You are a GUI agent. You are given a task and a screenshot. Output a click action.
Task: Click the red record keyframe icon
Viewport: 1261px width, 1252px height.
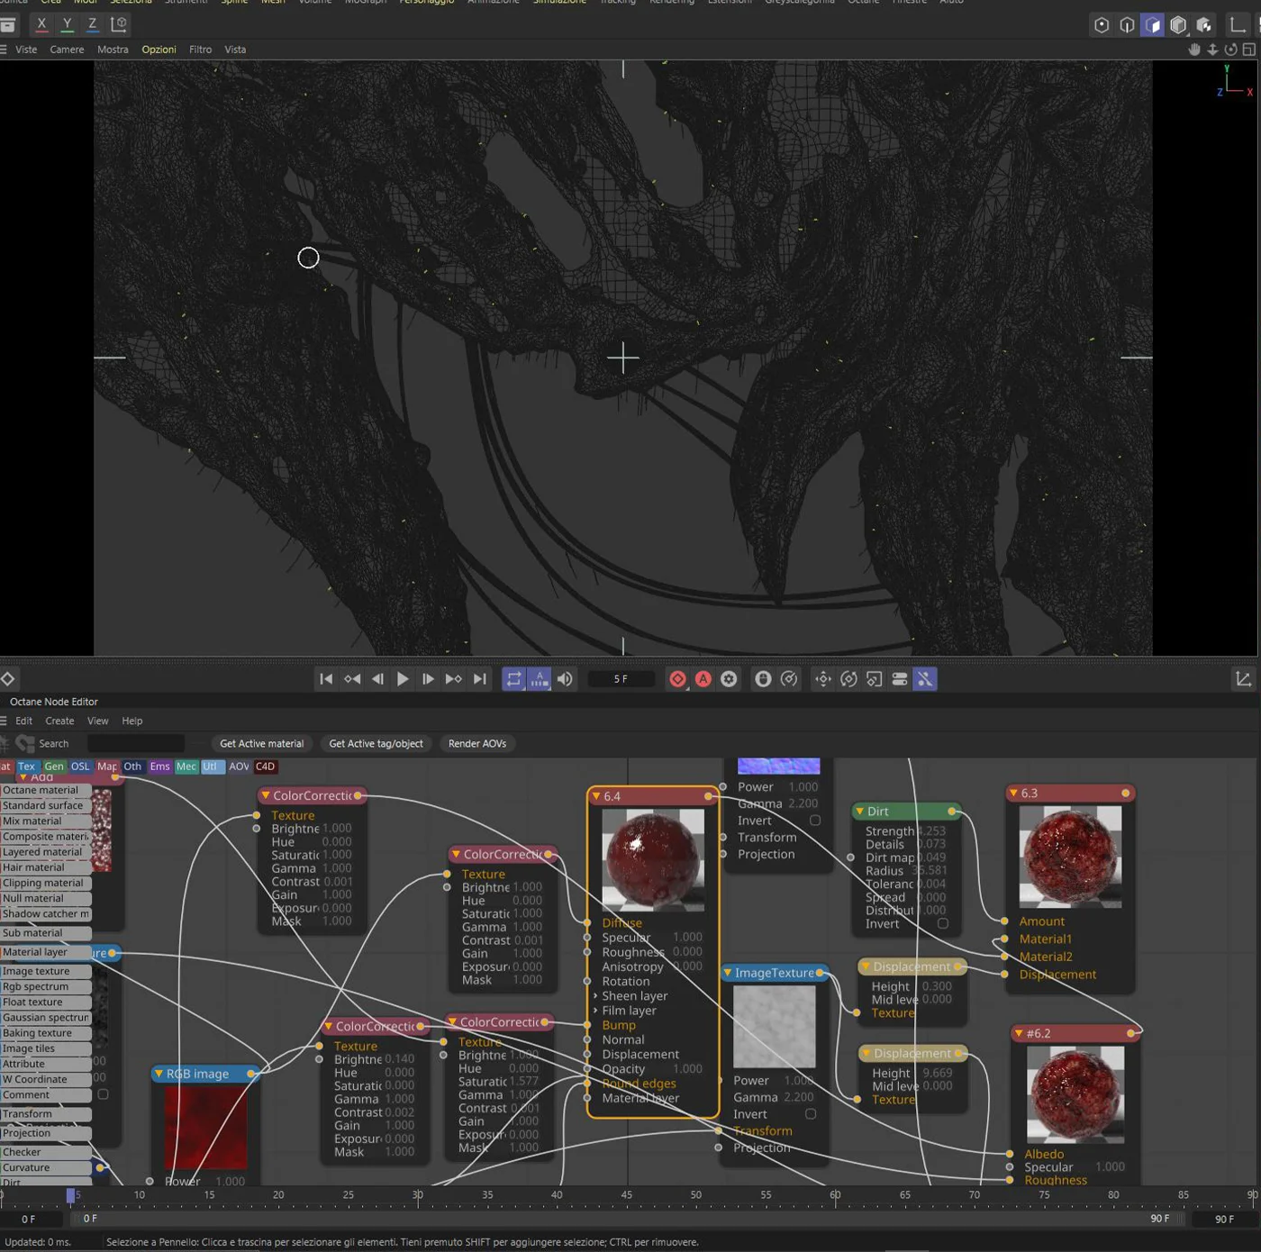coord(677,679)
